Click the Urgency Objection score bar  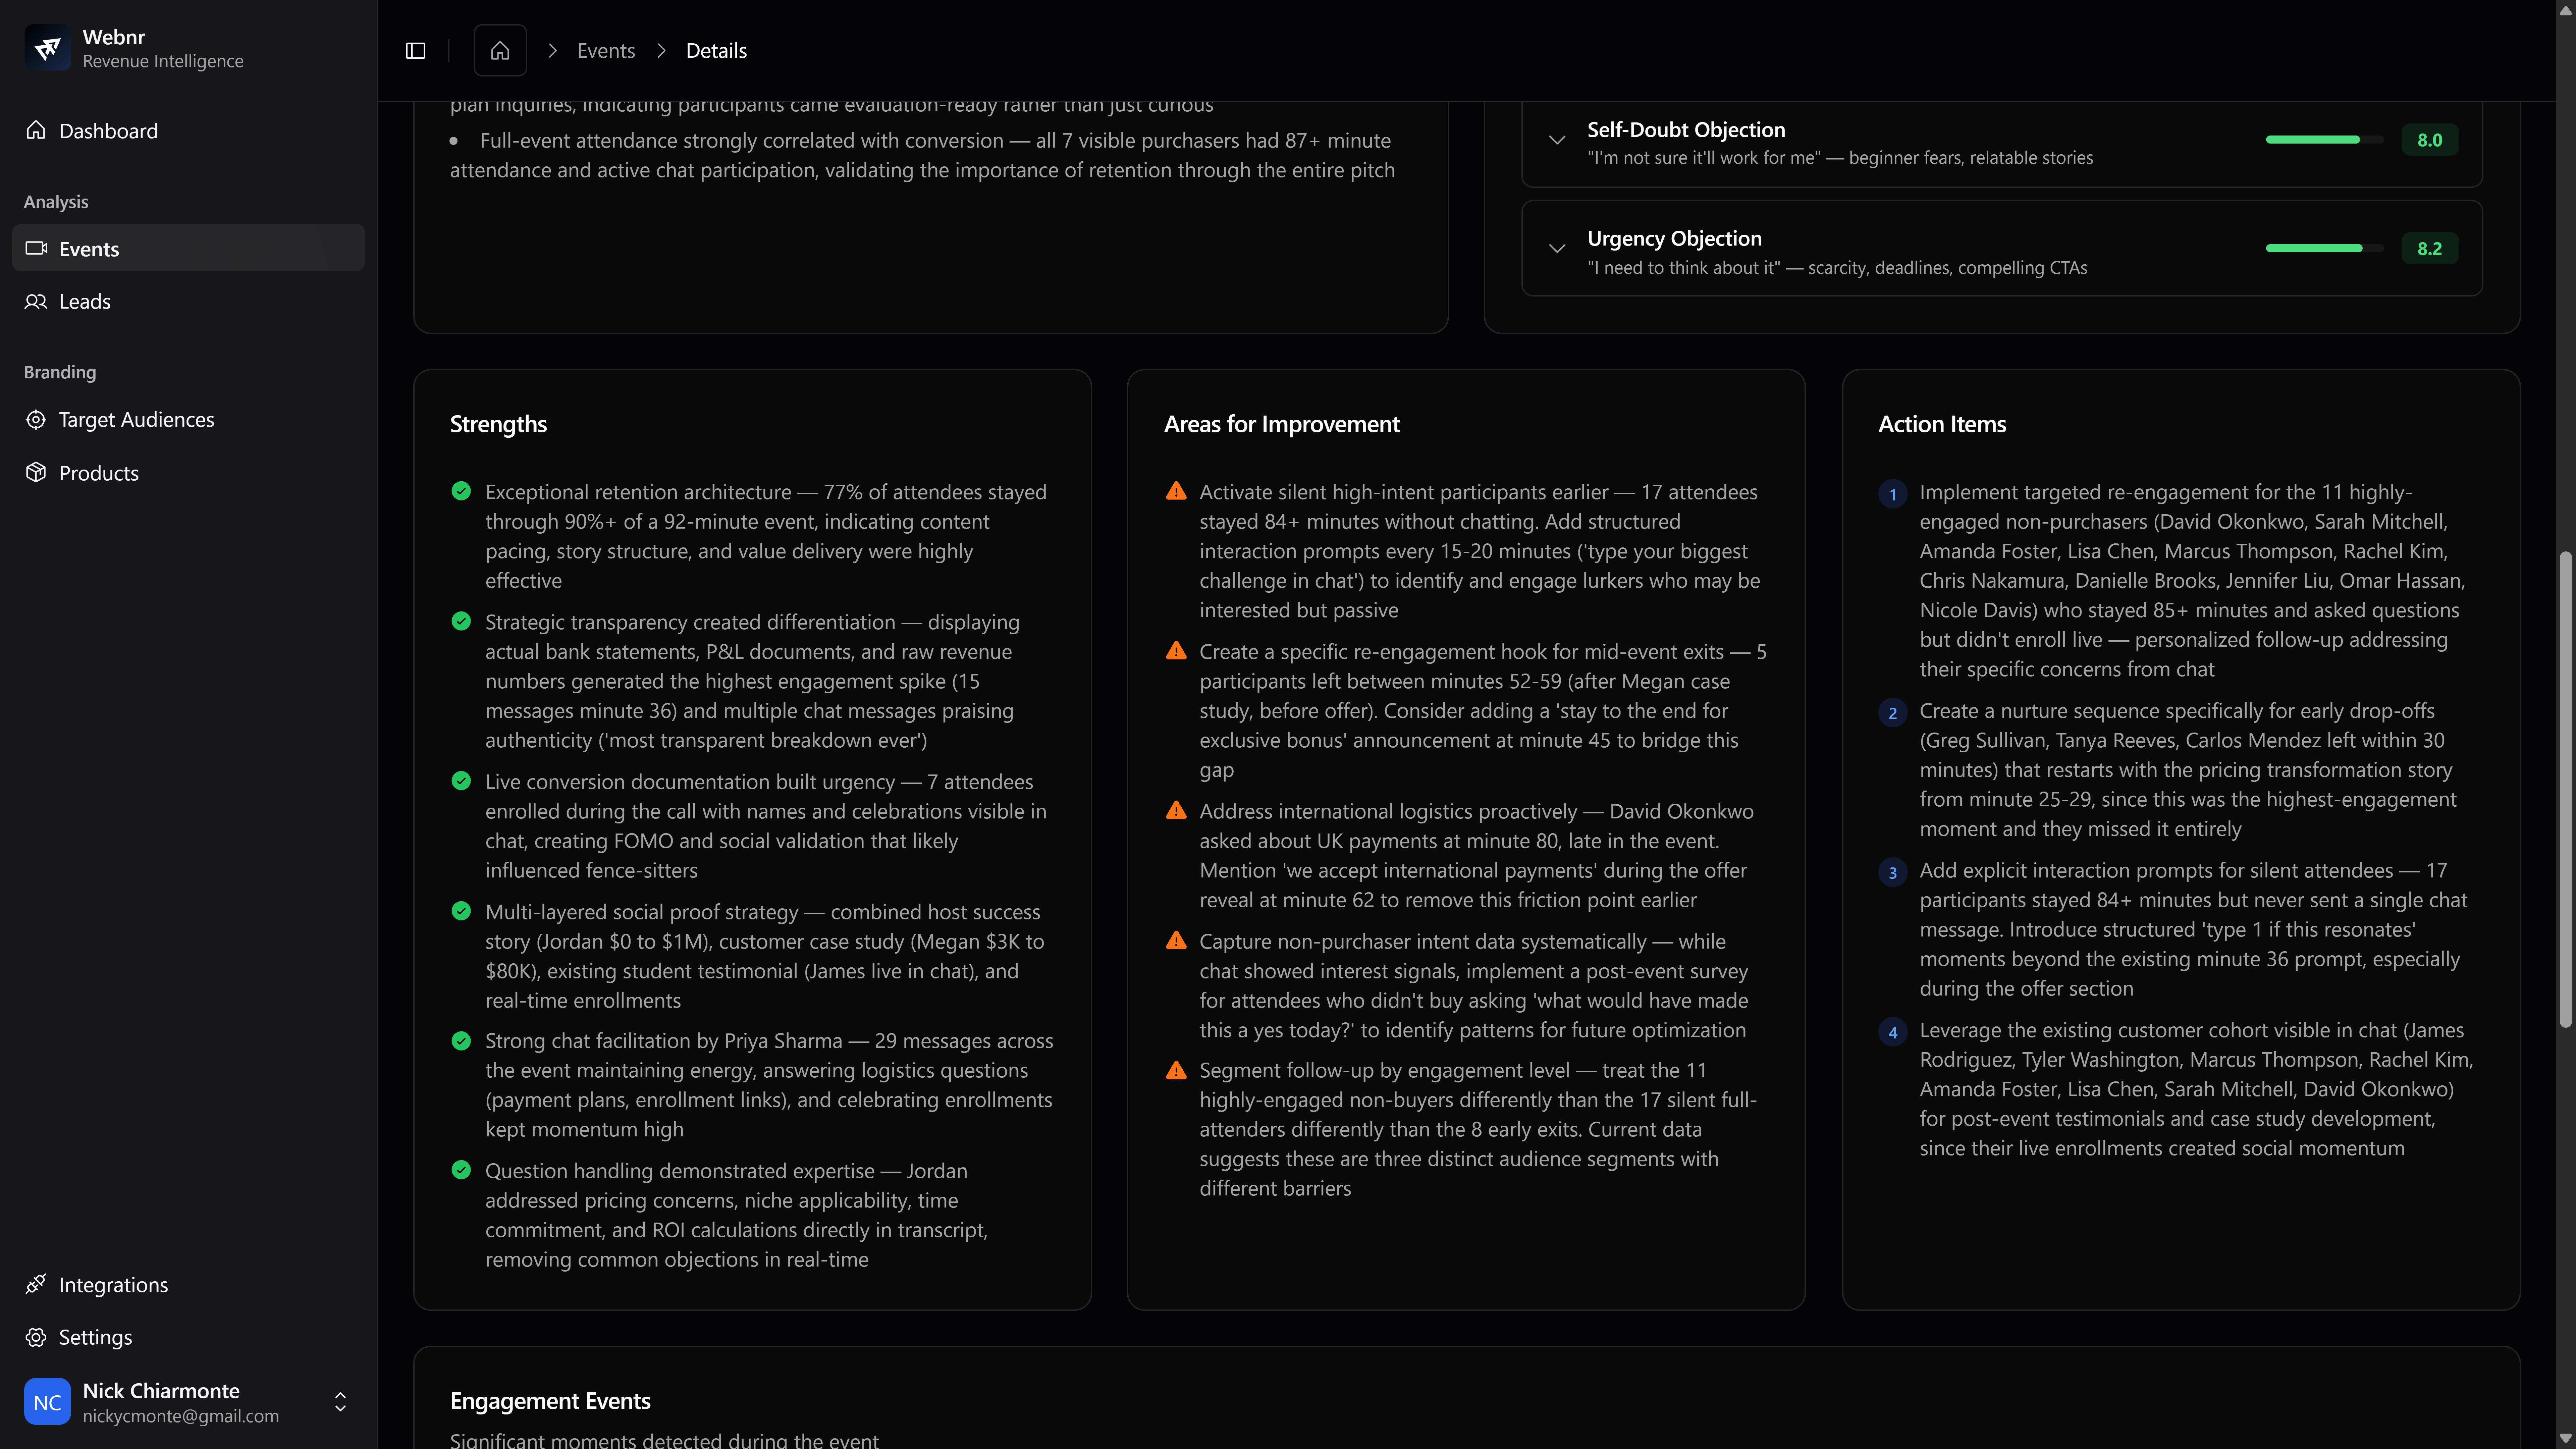pyautogui.click(x=2324, y=248)
